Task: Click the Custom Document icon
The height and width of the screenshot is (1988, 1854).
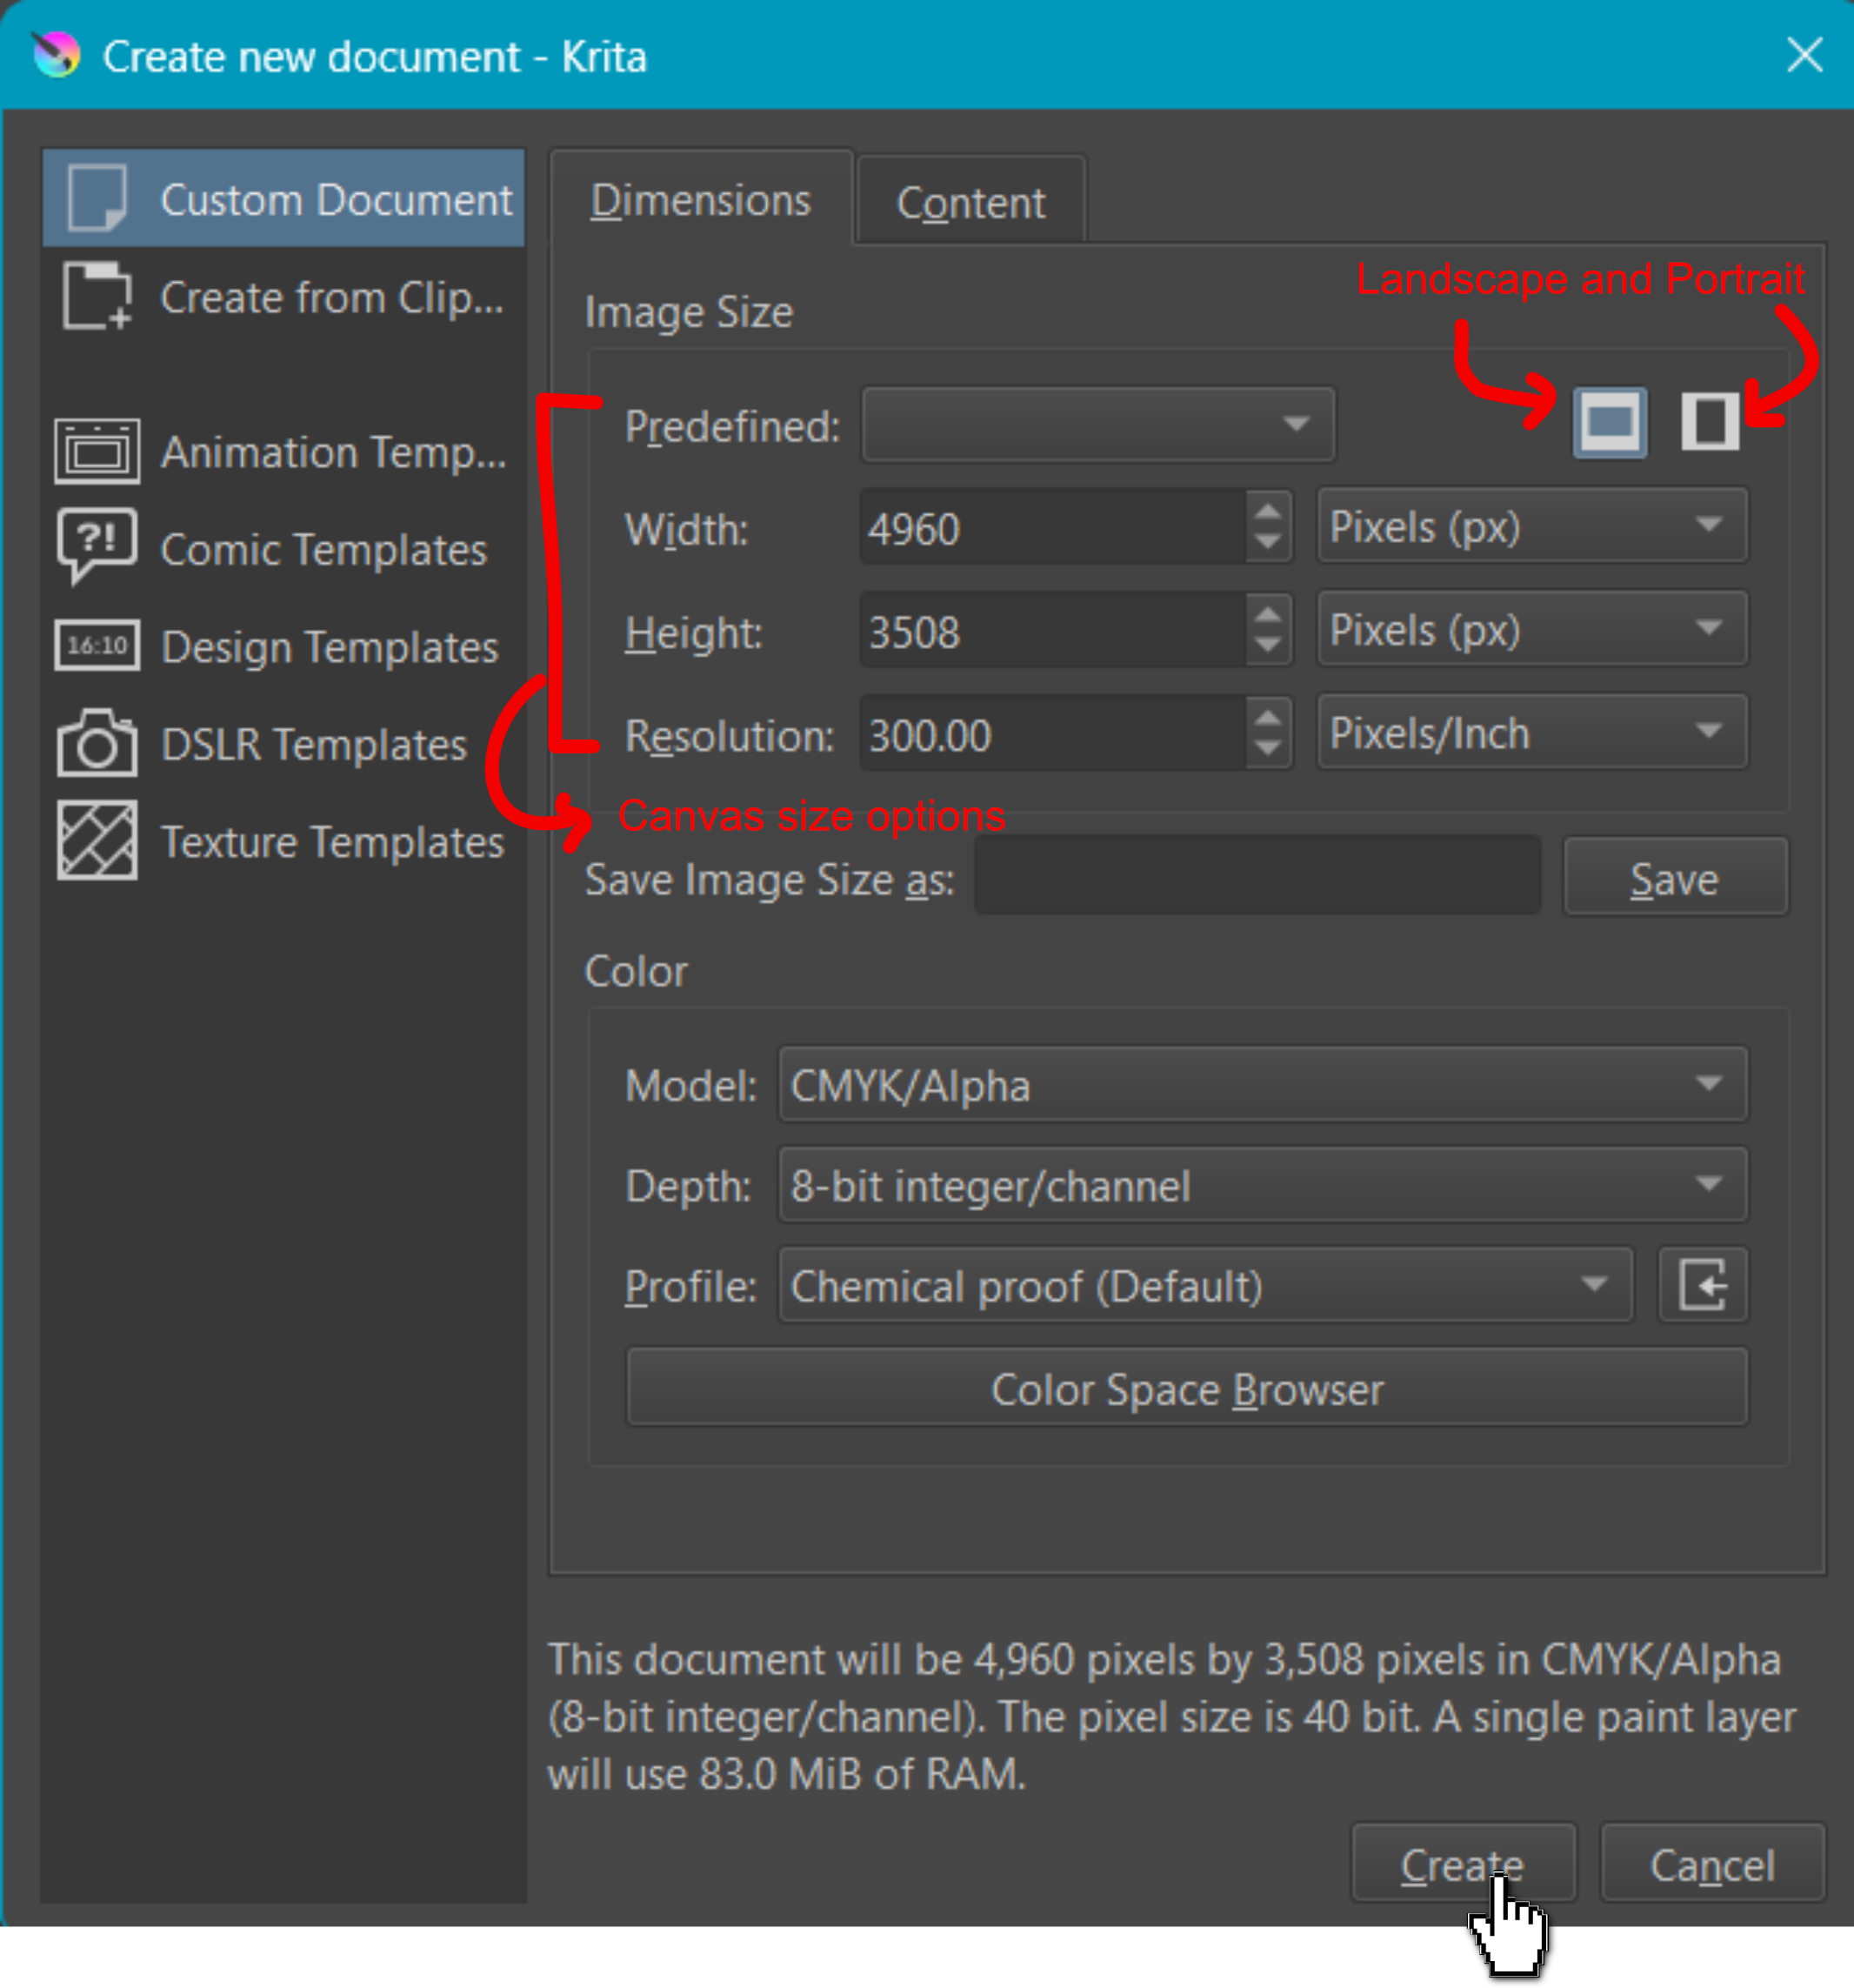Action: click(x=97, y=198)
